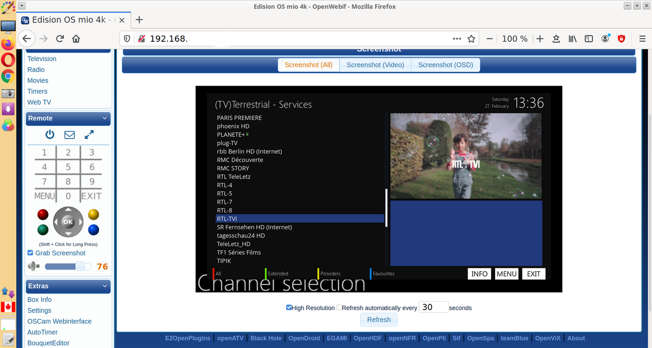Click the Canada flag keyboard layout icon
This screenshot has height=348, width=652.
coord(8,307)
